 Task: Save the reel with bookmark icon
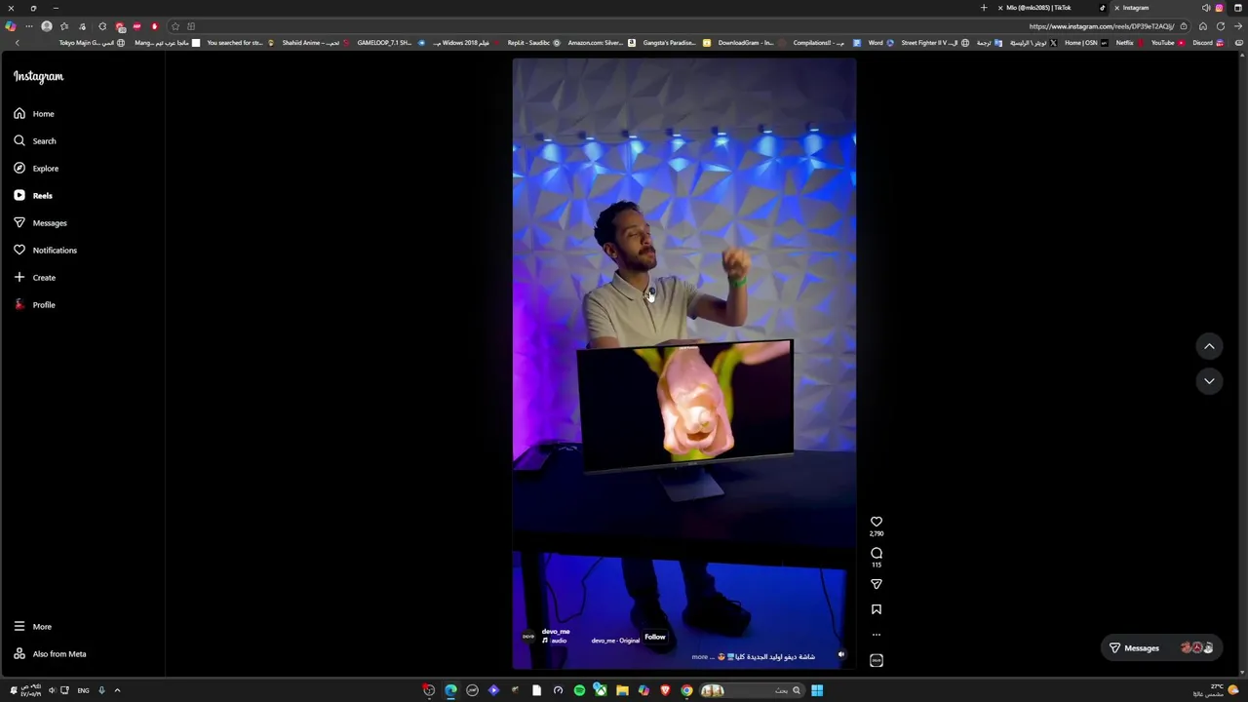pos(877,609)
